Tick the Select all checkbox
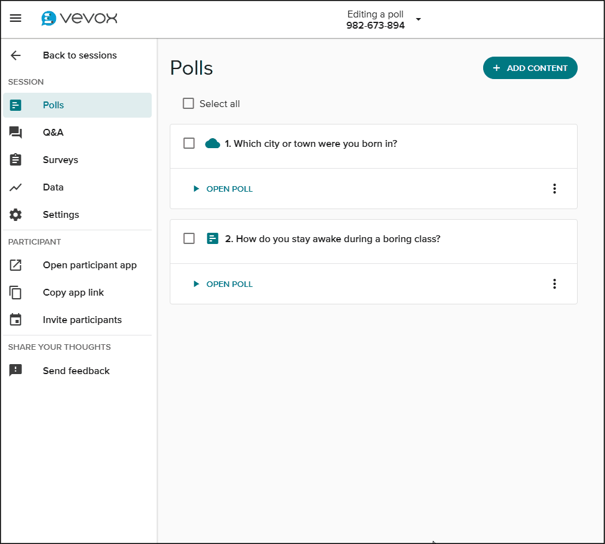Image resolution: width=605 pixels, height=544 pixels. (188, 104)
